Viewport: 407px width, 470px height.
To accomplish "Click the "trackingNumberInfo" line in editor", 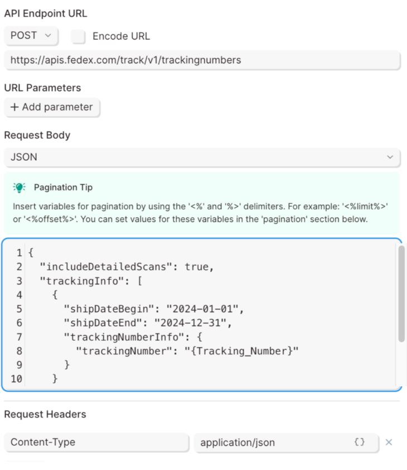I will tap(133, 337).
